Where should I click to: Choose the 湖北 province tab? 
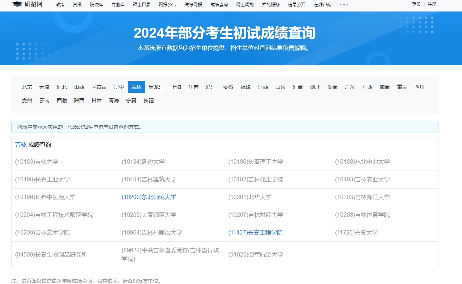315,87
